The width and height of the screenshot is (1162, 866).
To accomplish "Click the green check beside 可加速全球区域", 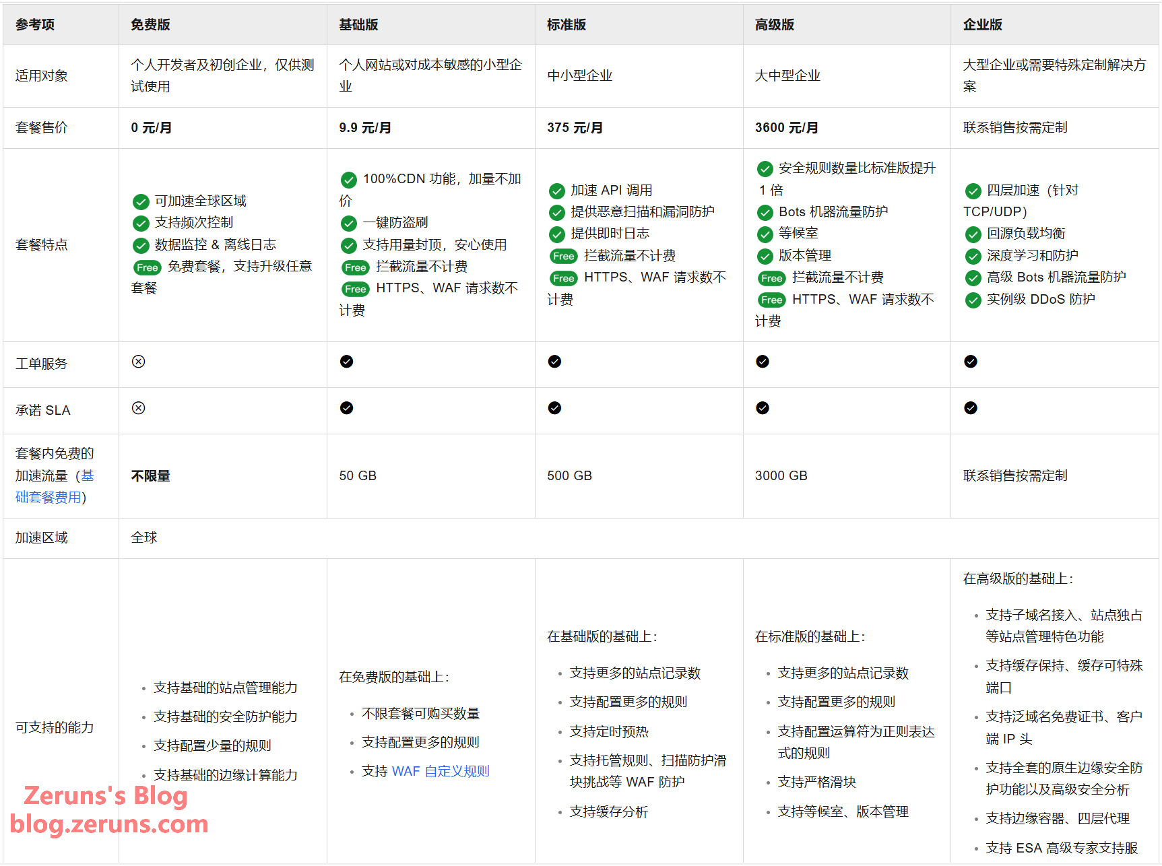I will tap(141, 201).
